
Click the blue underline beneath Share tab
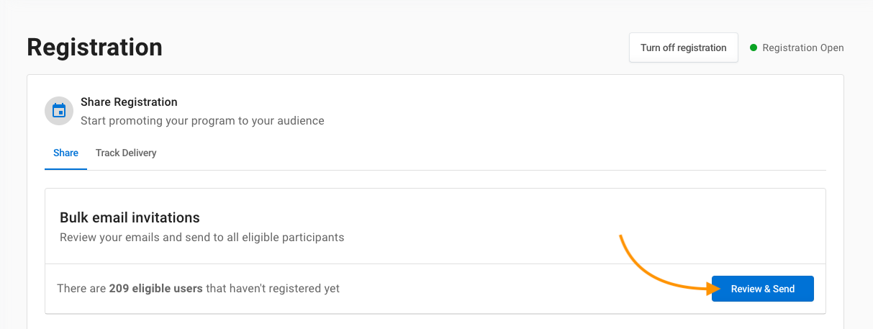65,169
